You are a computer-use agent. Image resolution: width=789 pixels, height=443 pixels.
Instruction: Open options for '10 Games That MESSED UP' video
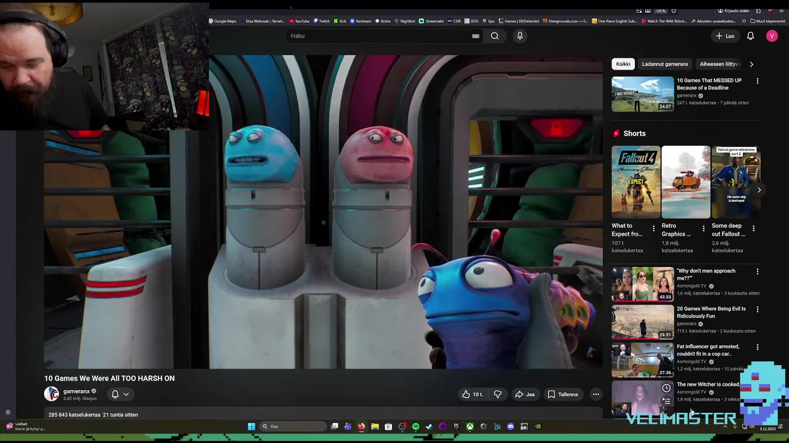click(x=758, y=81)
